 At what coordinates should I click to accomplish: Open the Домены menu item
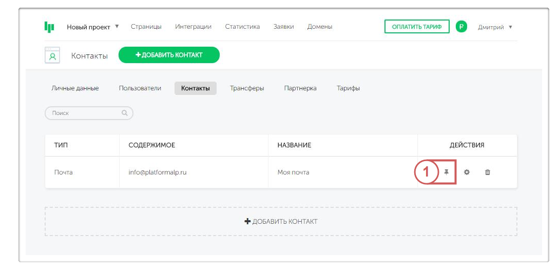click(319, 27)
